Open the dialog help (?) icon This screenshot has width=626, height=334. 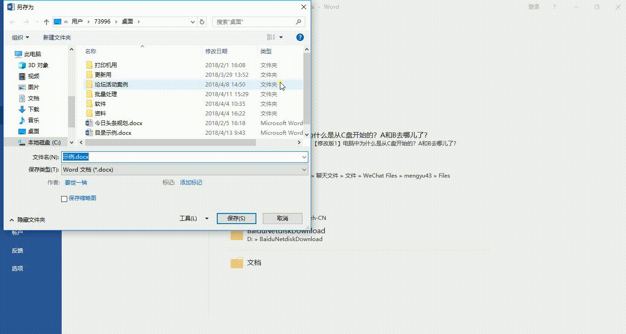[x=300, y=37]
